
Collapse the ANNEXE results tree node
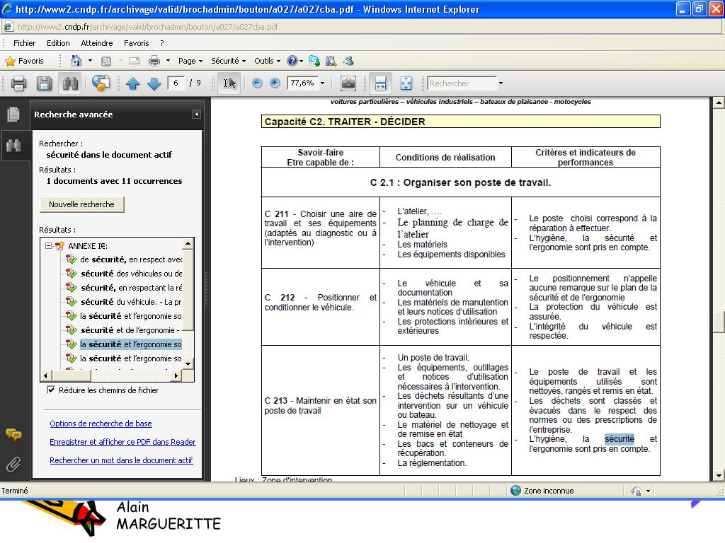pos(48,246)
